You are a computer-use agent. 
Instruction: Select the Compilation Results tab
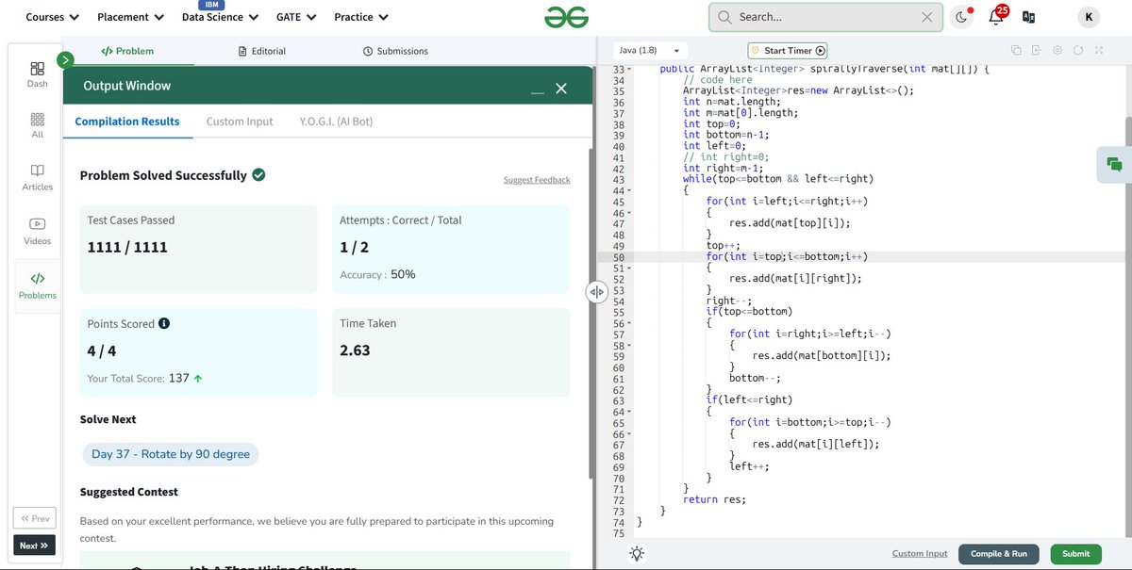click(x=127, y=122)
